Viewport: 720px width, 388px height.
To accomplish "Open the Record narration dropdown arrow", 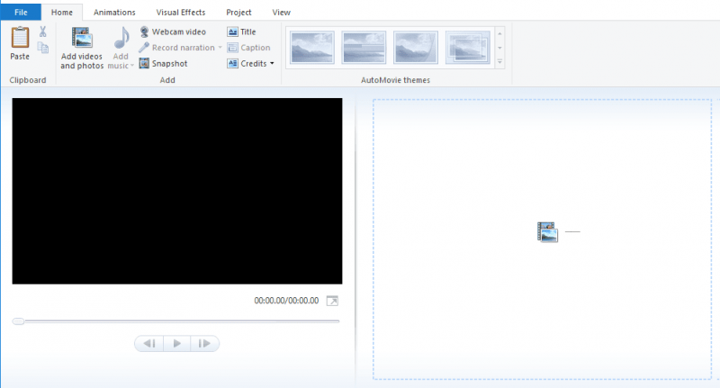I will coord(220,48).
